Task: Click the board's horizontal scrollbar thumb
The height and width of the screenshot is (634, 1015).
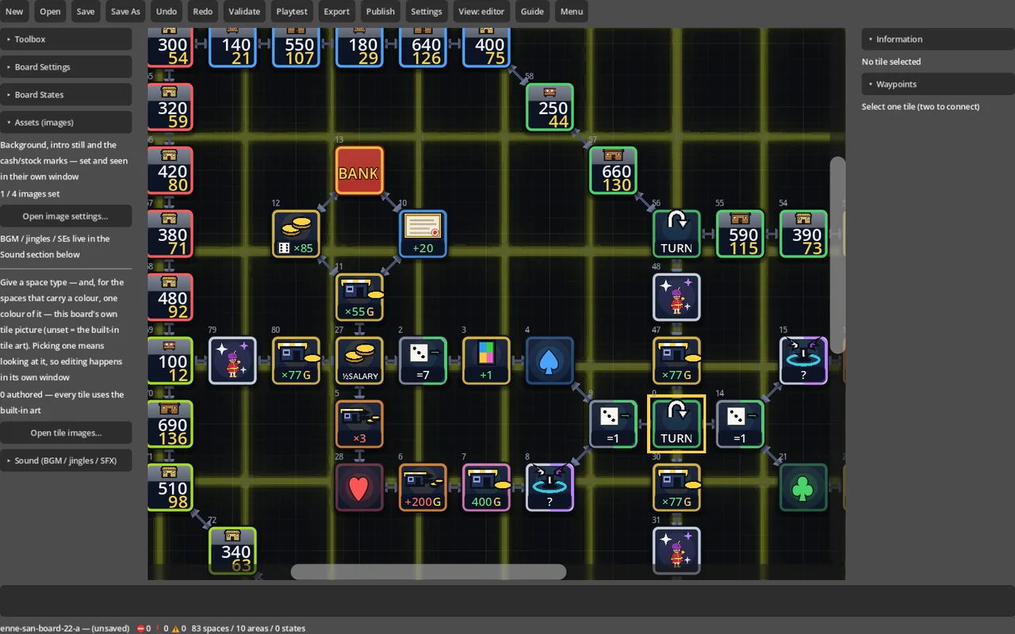Action: [x=428, y=572]
